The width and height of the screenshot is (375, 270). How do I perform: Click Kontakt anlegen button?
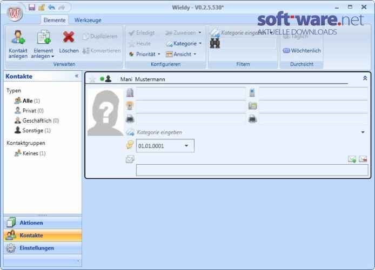pos(18,44)
